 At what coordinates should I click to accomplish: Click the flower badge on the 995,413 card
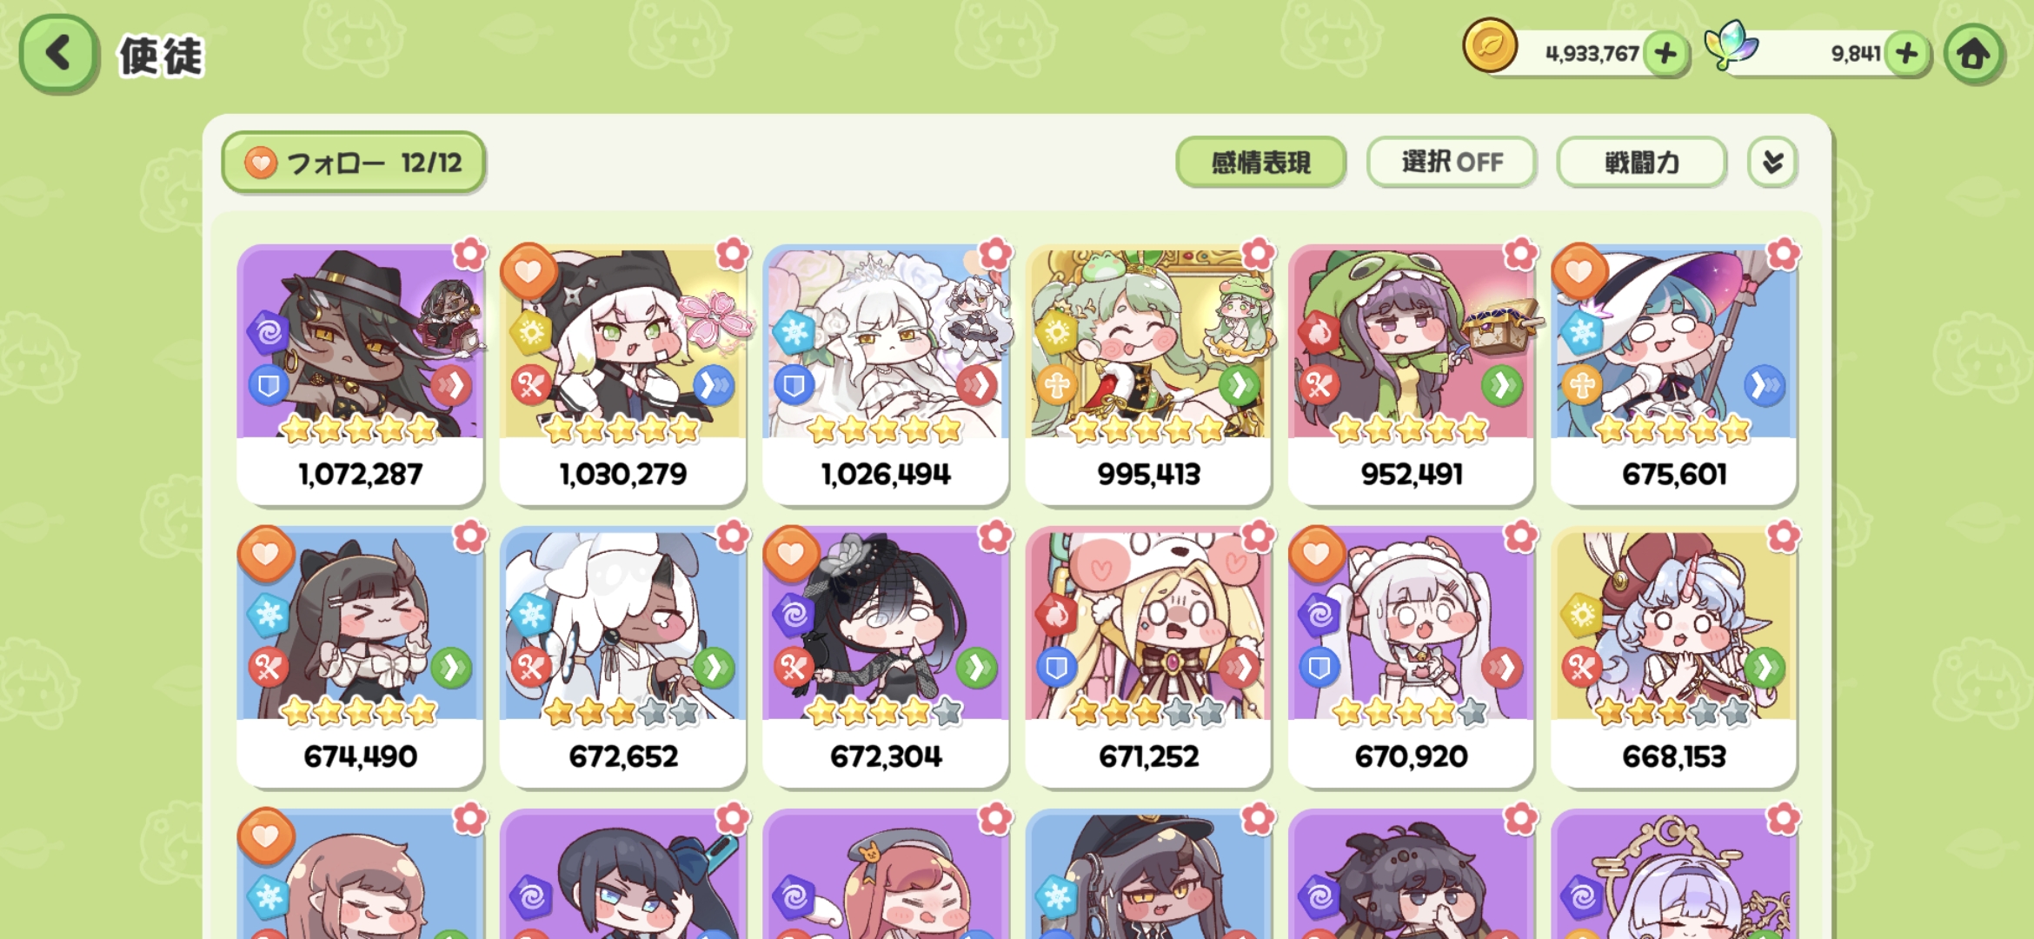1258,254
